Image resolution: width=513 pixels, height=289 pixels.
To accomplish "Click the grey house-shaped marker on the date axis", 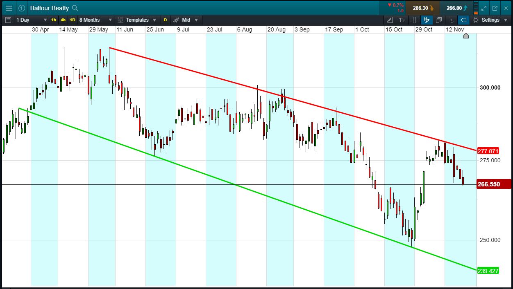I will (x=466, y=36).
